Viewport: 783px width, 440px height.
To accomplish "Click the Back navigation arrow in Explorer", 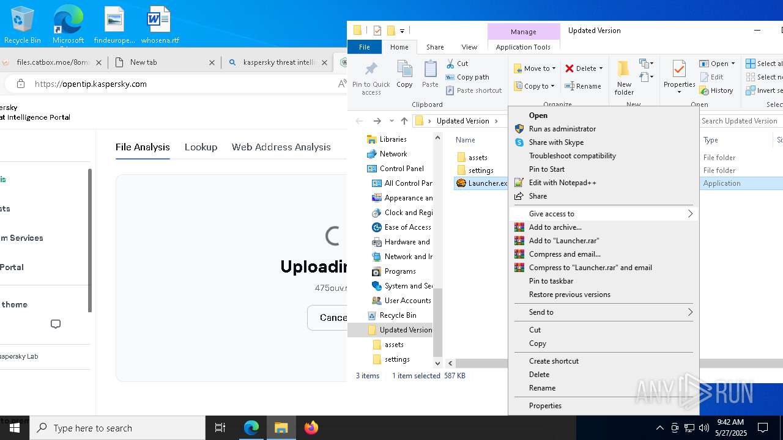I will click(359, 121).
